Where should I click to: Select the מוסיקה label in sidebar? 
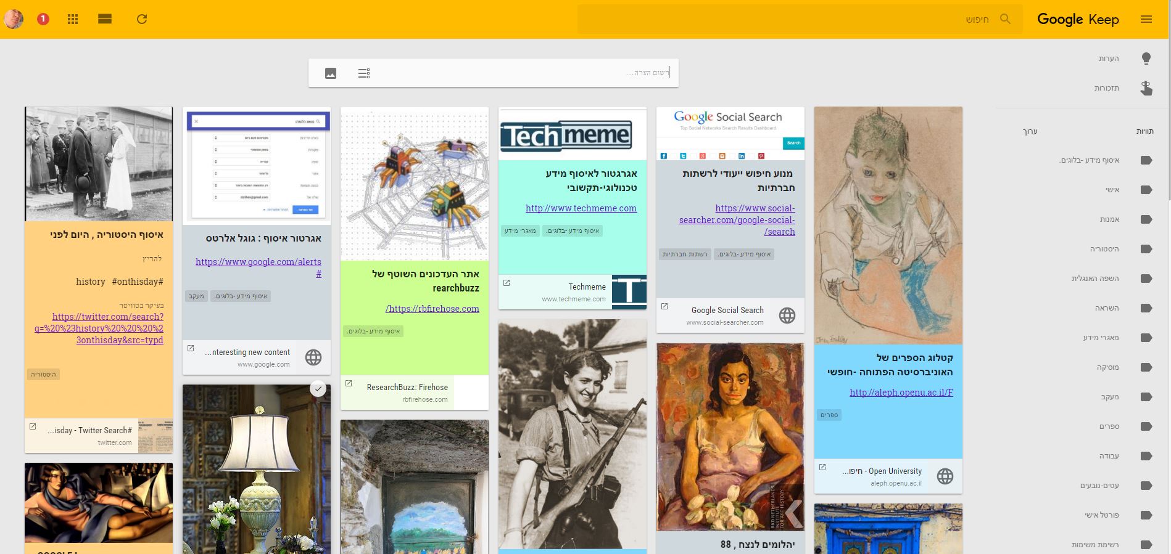(1107, 367)
